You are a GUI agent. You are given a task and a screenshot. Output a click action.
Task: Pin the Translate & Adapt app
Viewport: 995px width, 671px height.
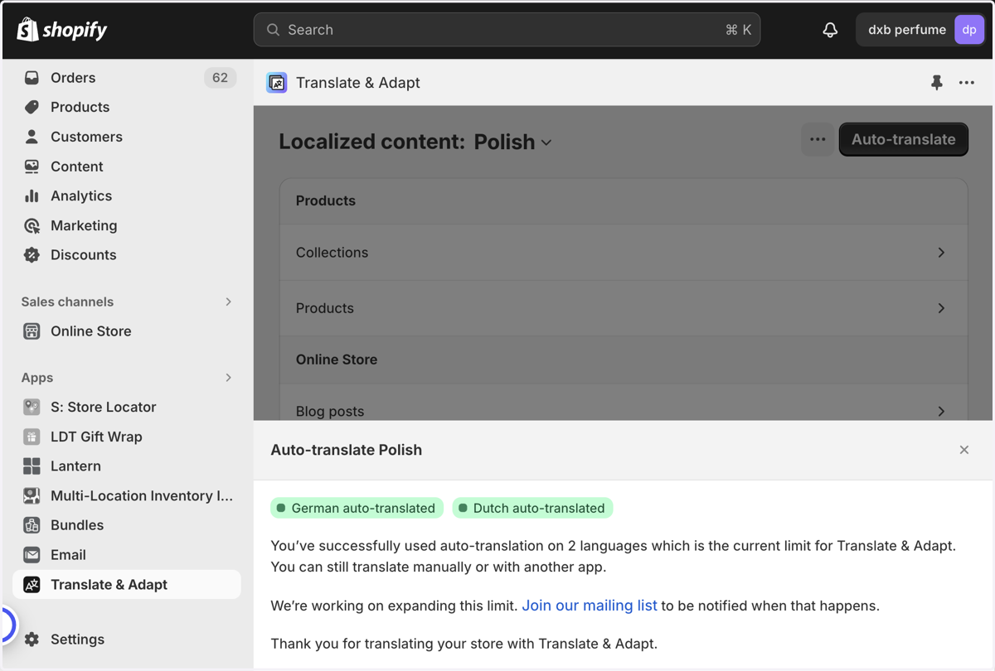click(x=937, y=83)
